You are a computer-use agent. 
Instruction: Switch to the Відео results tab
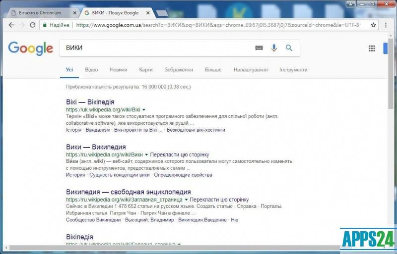click(91, 70)
